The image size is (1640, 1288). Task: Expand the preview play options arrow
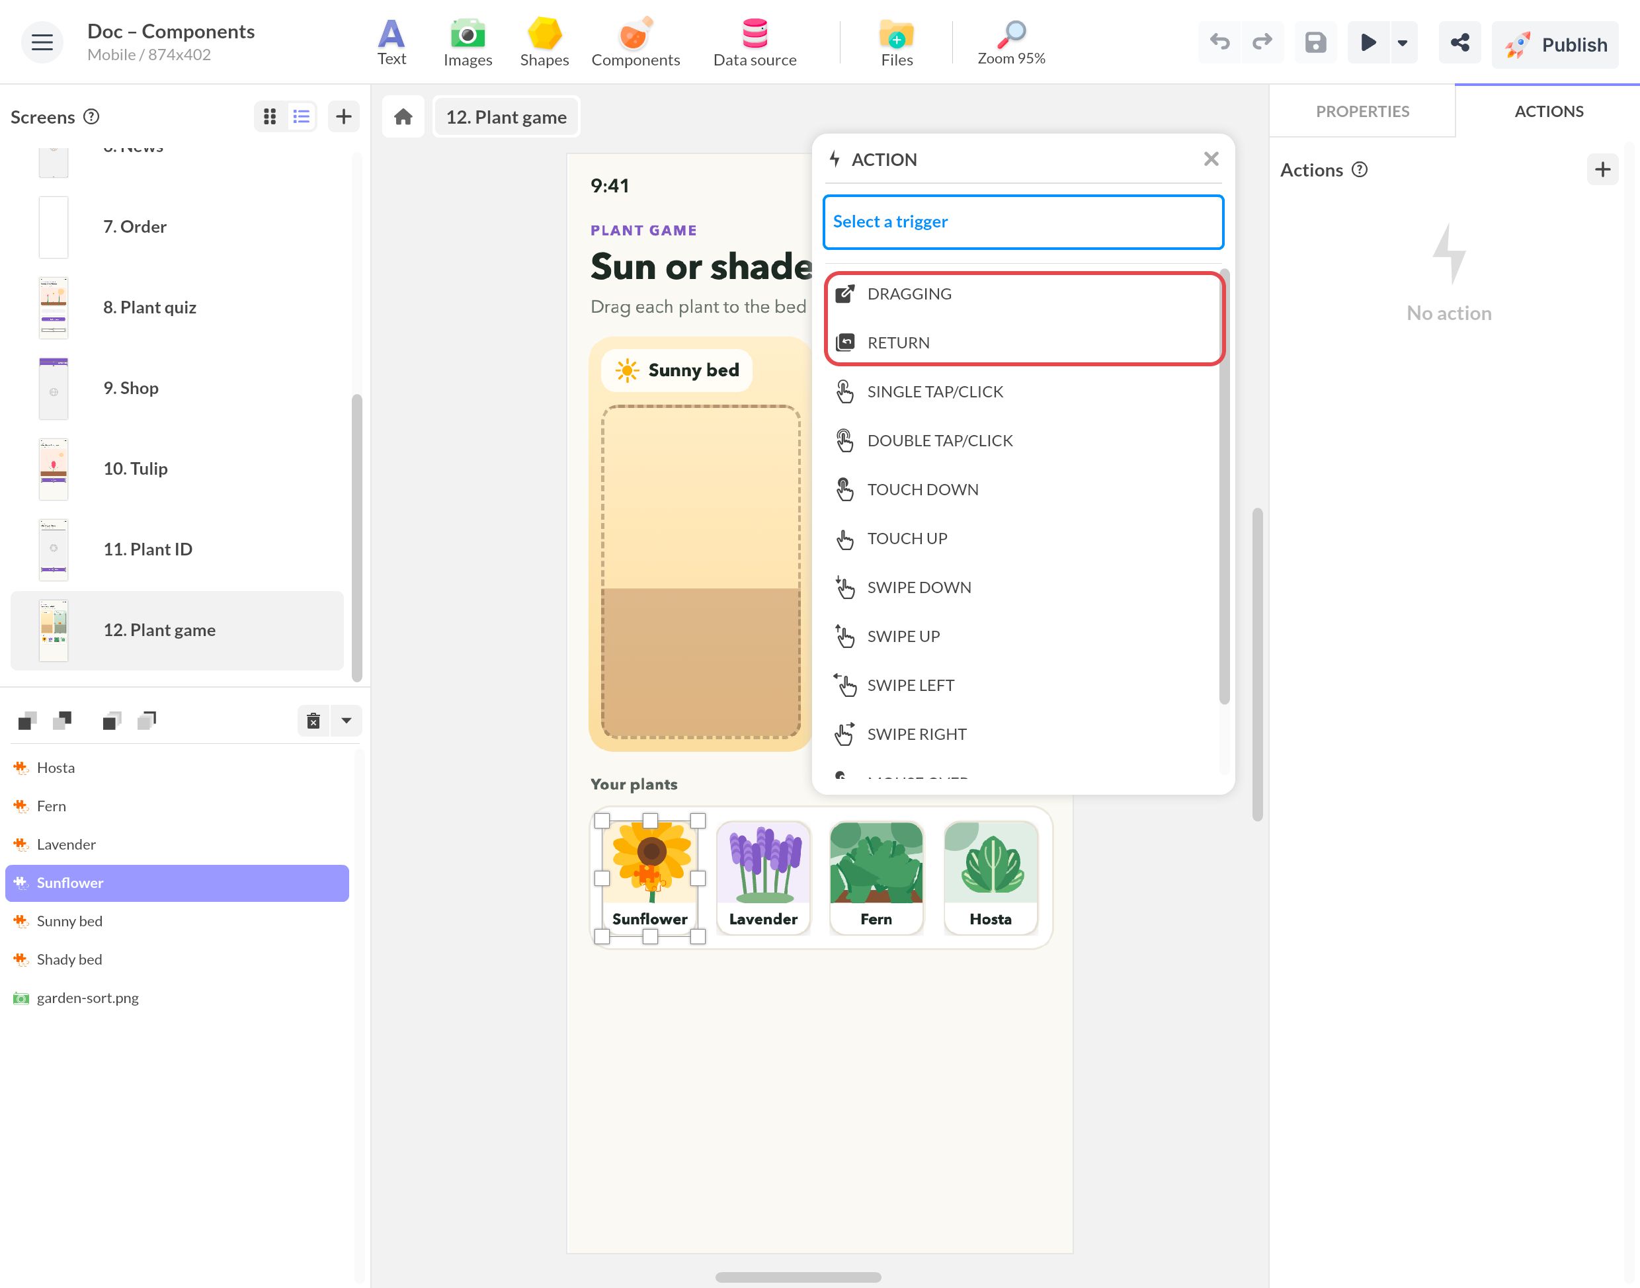point(1403,42)
